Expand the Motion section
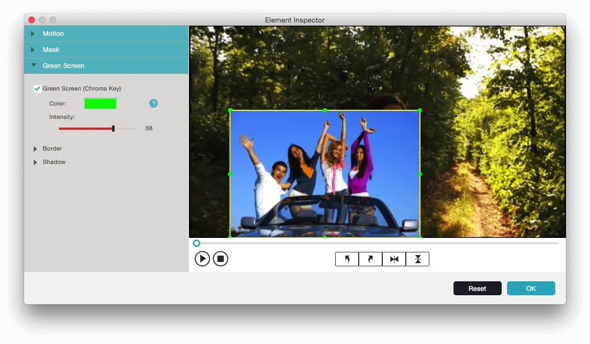The width and height of the screenshot is (590, 344). [106, 34]
